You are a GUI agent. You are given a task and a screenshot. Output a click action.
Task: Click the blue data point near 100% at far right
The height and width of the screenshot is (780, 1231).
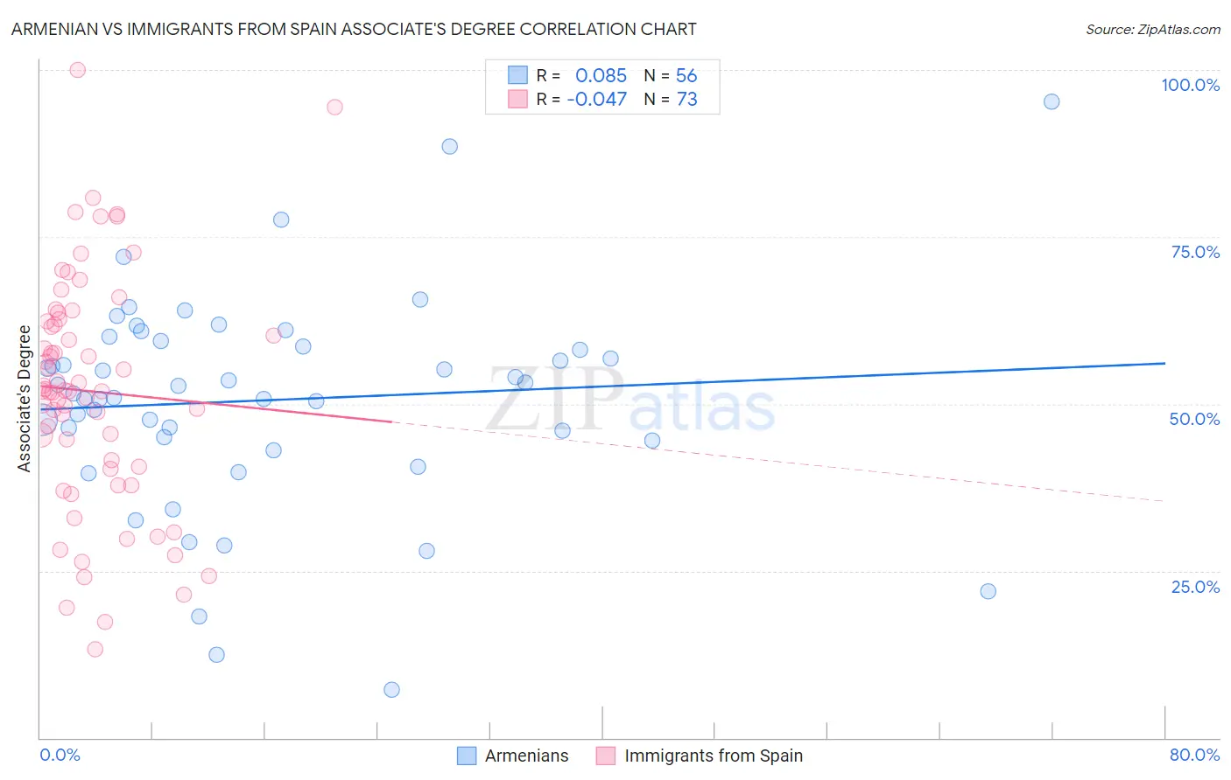pyautogui.click(x=1052, y=101)
